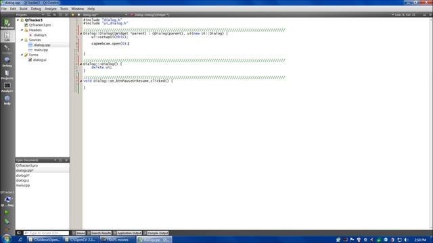This screenshot has width=433, height=243.
Task: Click the go forward navigation arrow in editor toolbar
Action: pos(78,15)
